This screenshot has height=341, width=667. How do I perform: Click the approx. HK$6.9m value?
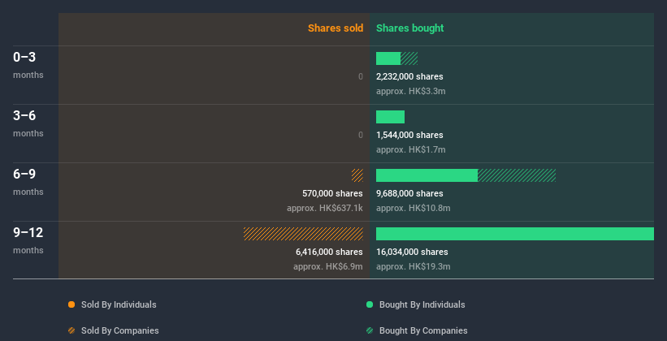(328, 266)
